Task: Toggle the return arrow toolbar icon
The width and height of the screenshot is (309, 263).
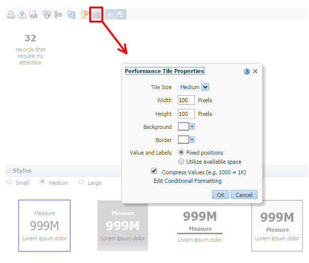Action: pos(121,15)
